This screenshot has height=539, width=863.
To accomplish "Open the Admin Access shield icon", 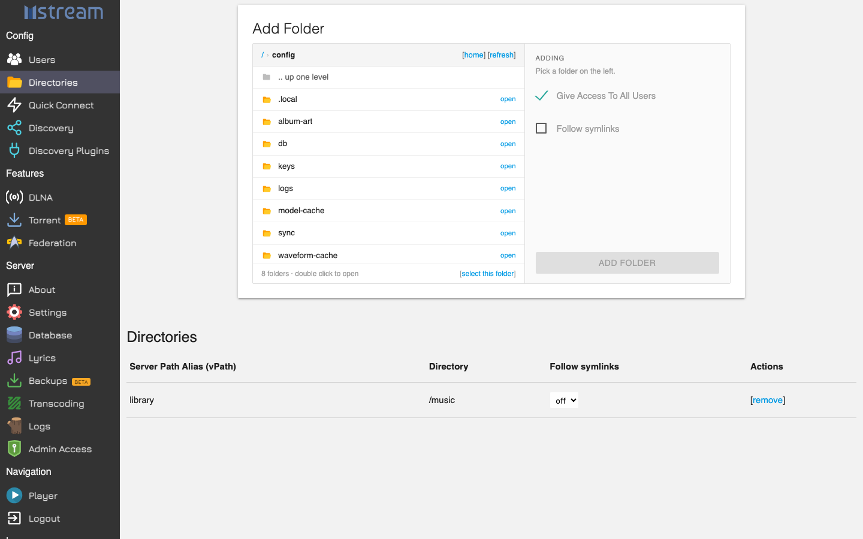I will 14,449.
